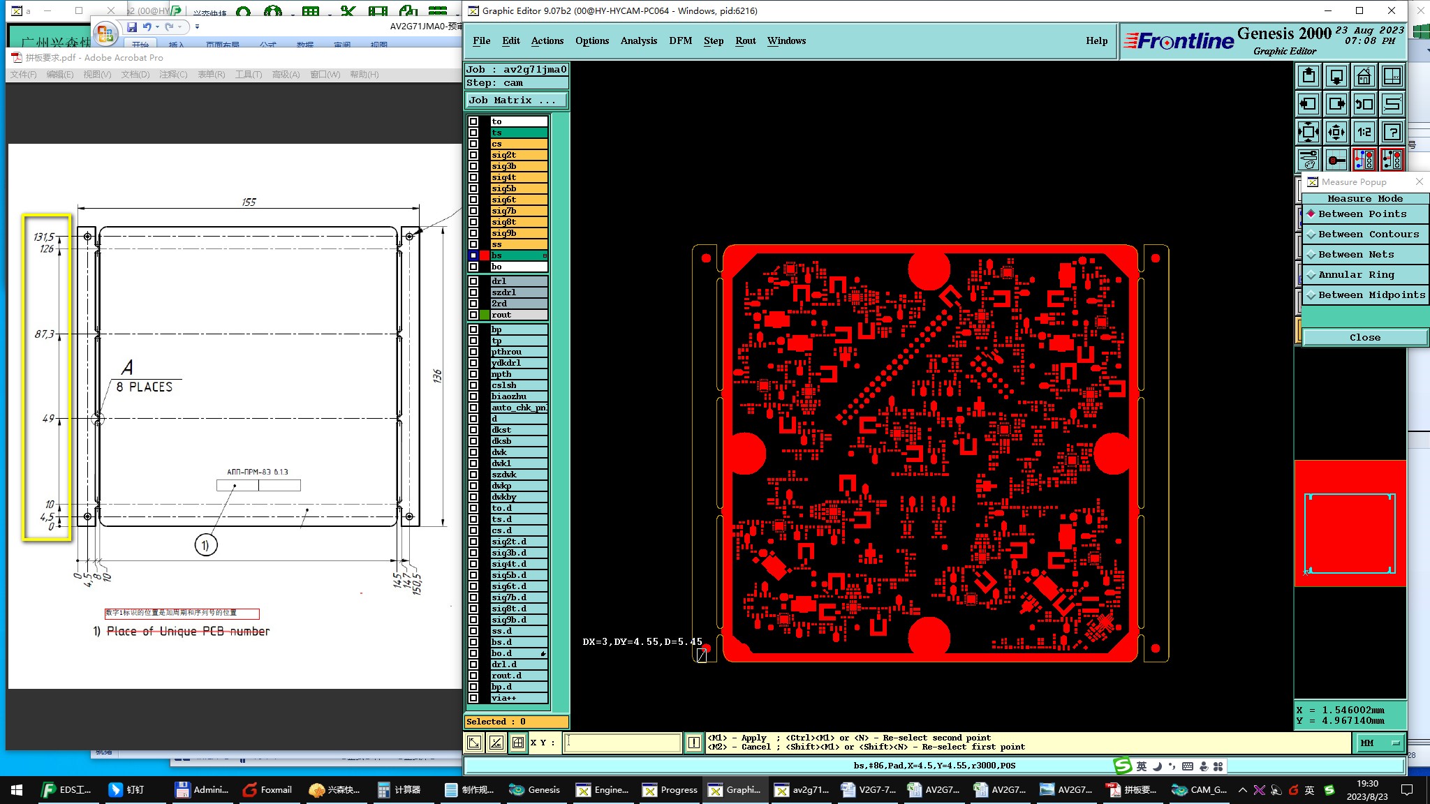Select the Annular Ring measure mode
The height and width of the screenshot is (804, 1430).
pyautogui.click(x=1365, y=275)
